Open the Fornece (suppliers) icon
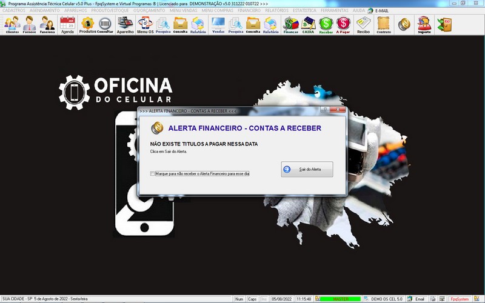This screenshot has width=485, height=303. point(29,25)
